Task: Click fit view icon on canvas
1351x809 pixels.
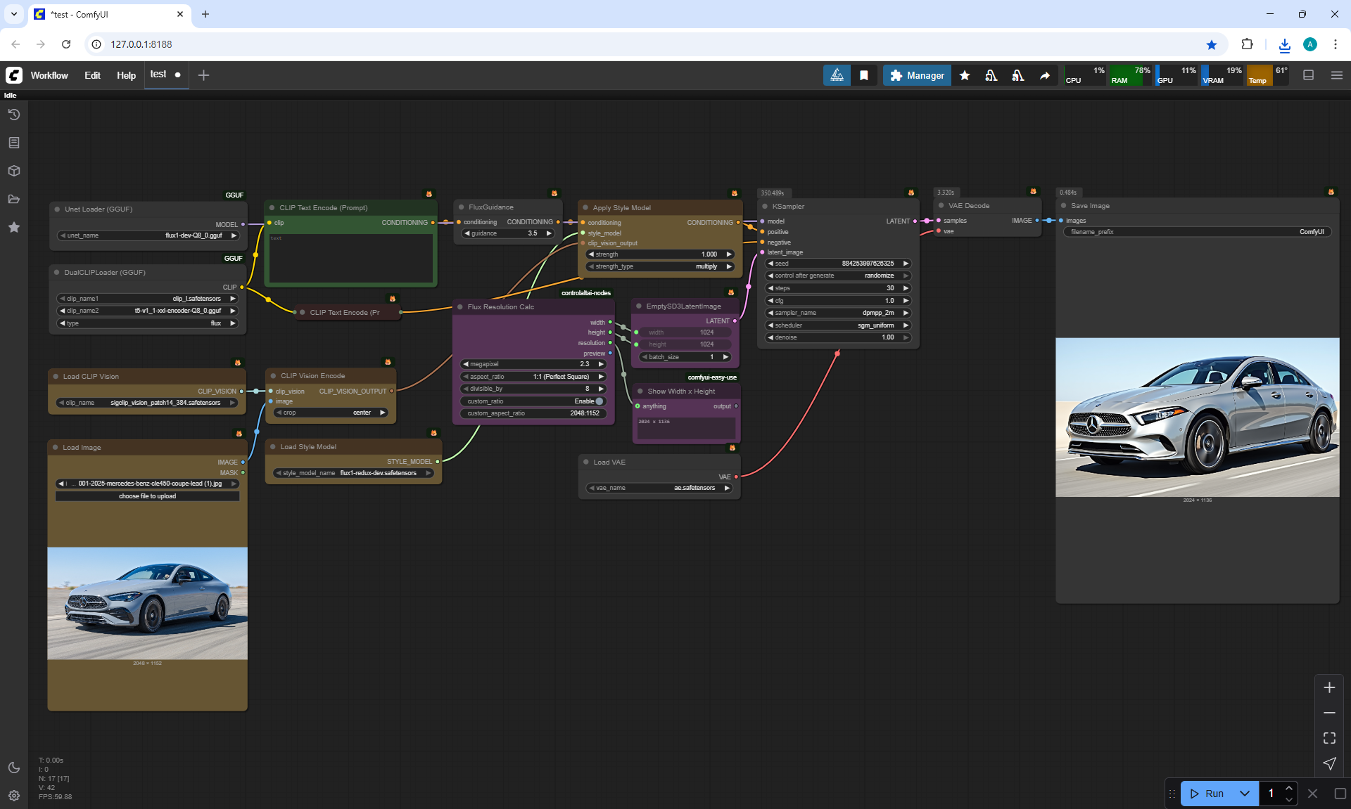Action: (1329, 738)
